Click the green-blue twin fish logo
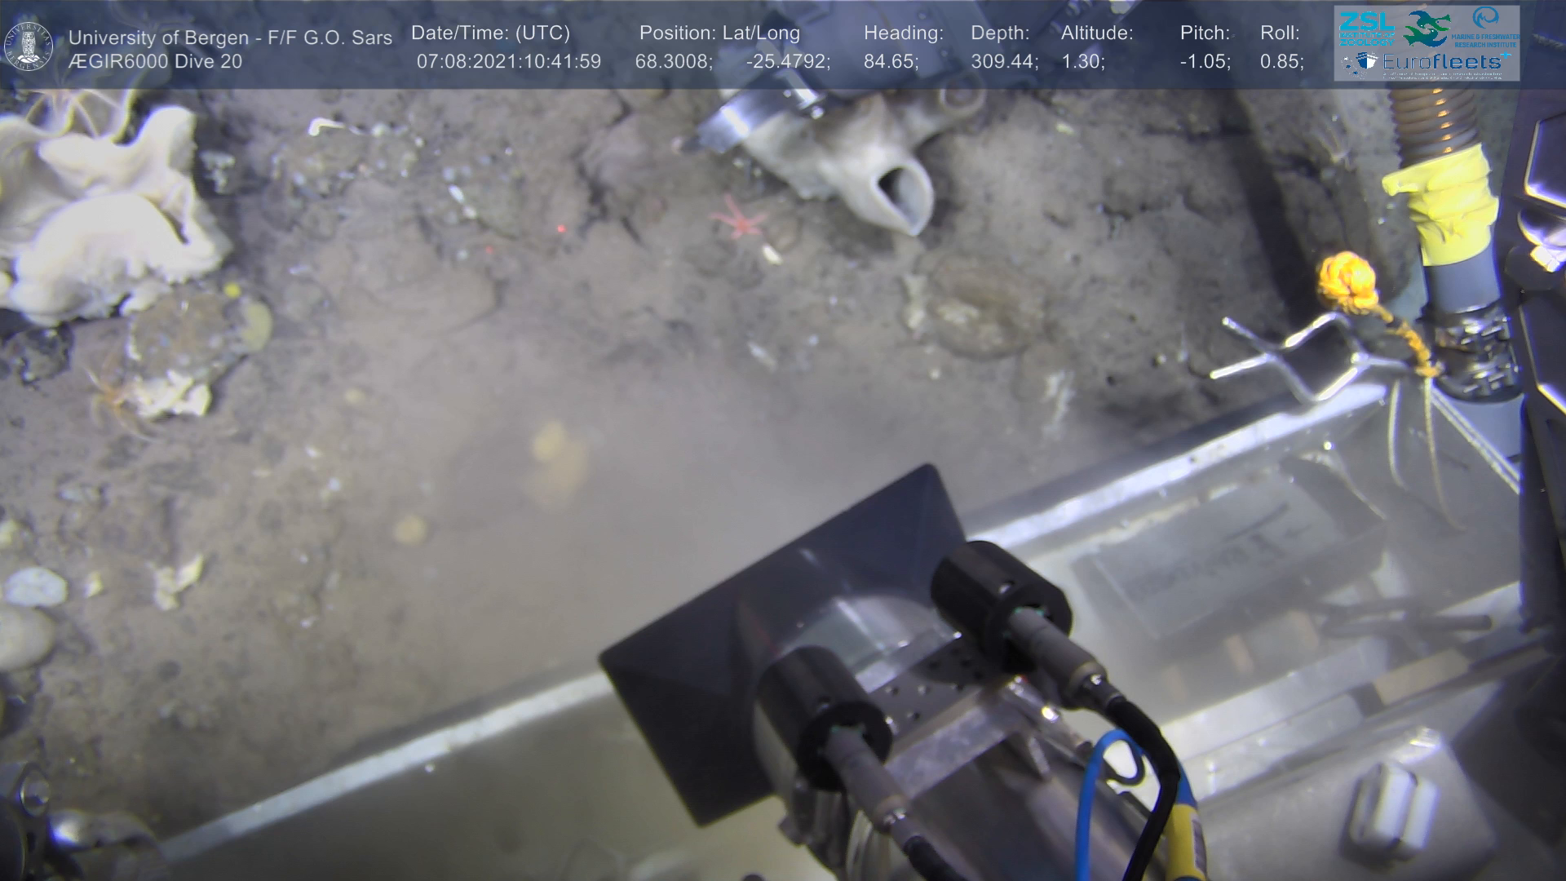 click(1426, 28)
